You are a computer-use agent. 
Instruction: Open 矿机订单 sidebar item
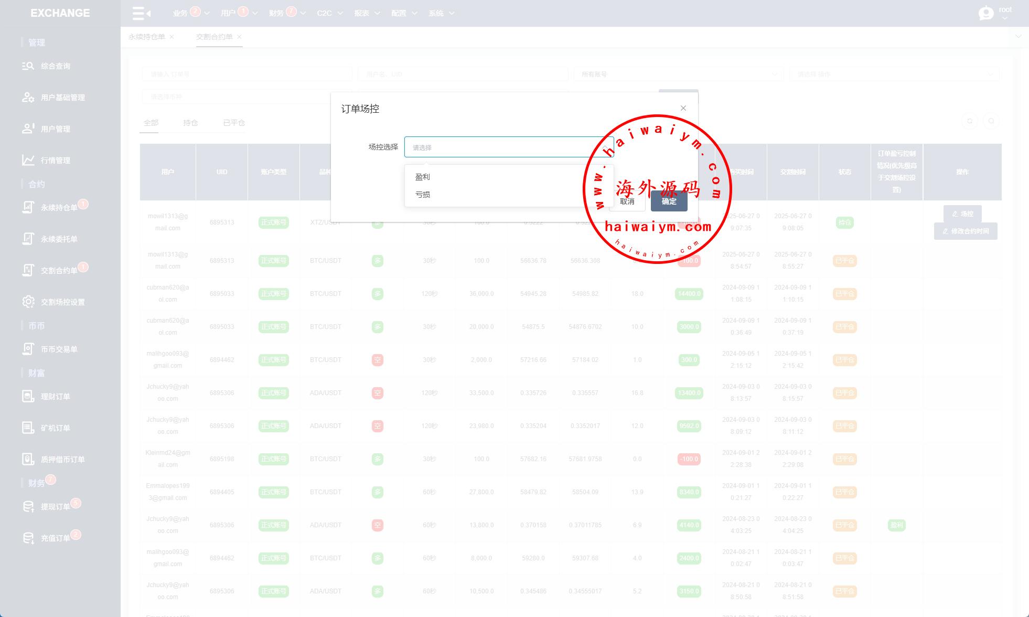55,428
